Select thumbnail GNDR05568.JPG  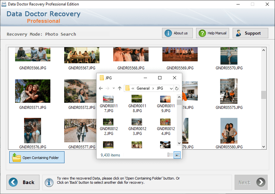tap(131, 54)
